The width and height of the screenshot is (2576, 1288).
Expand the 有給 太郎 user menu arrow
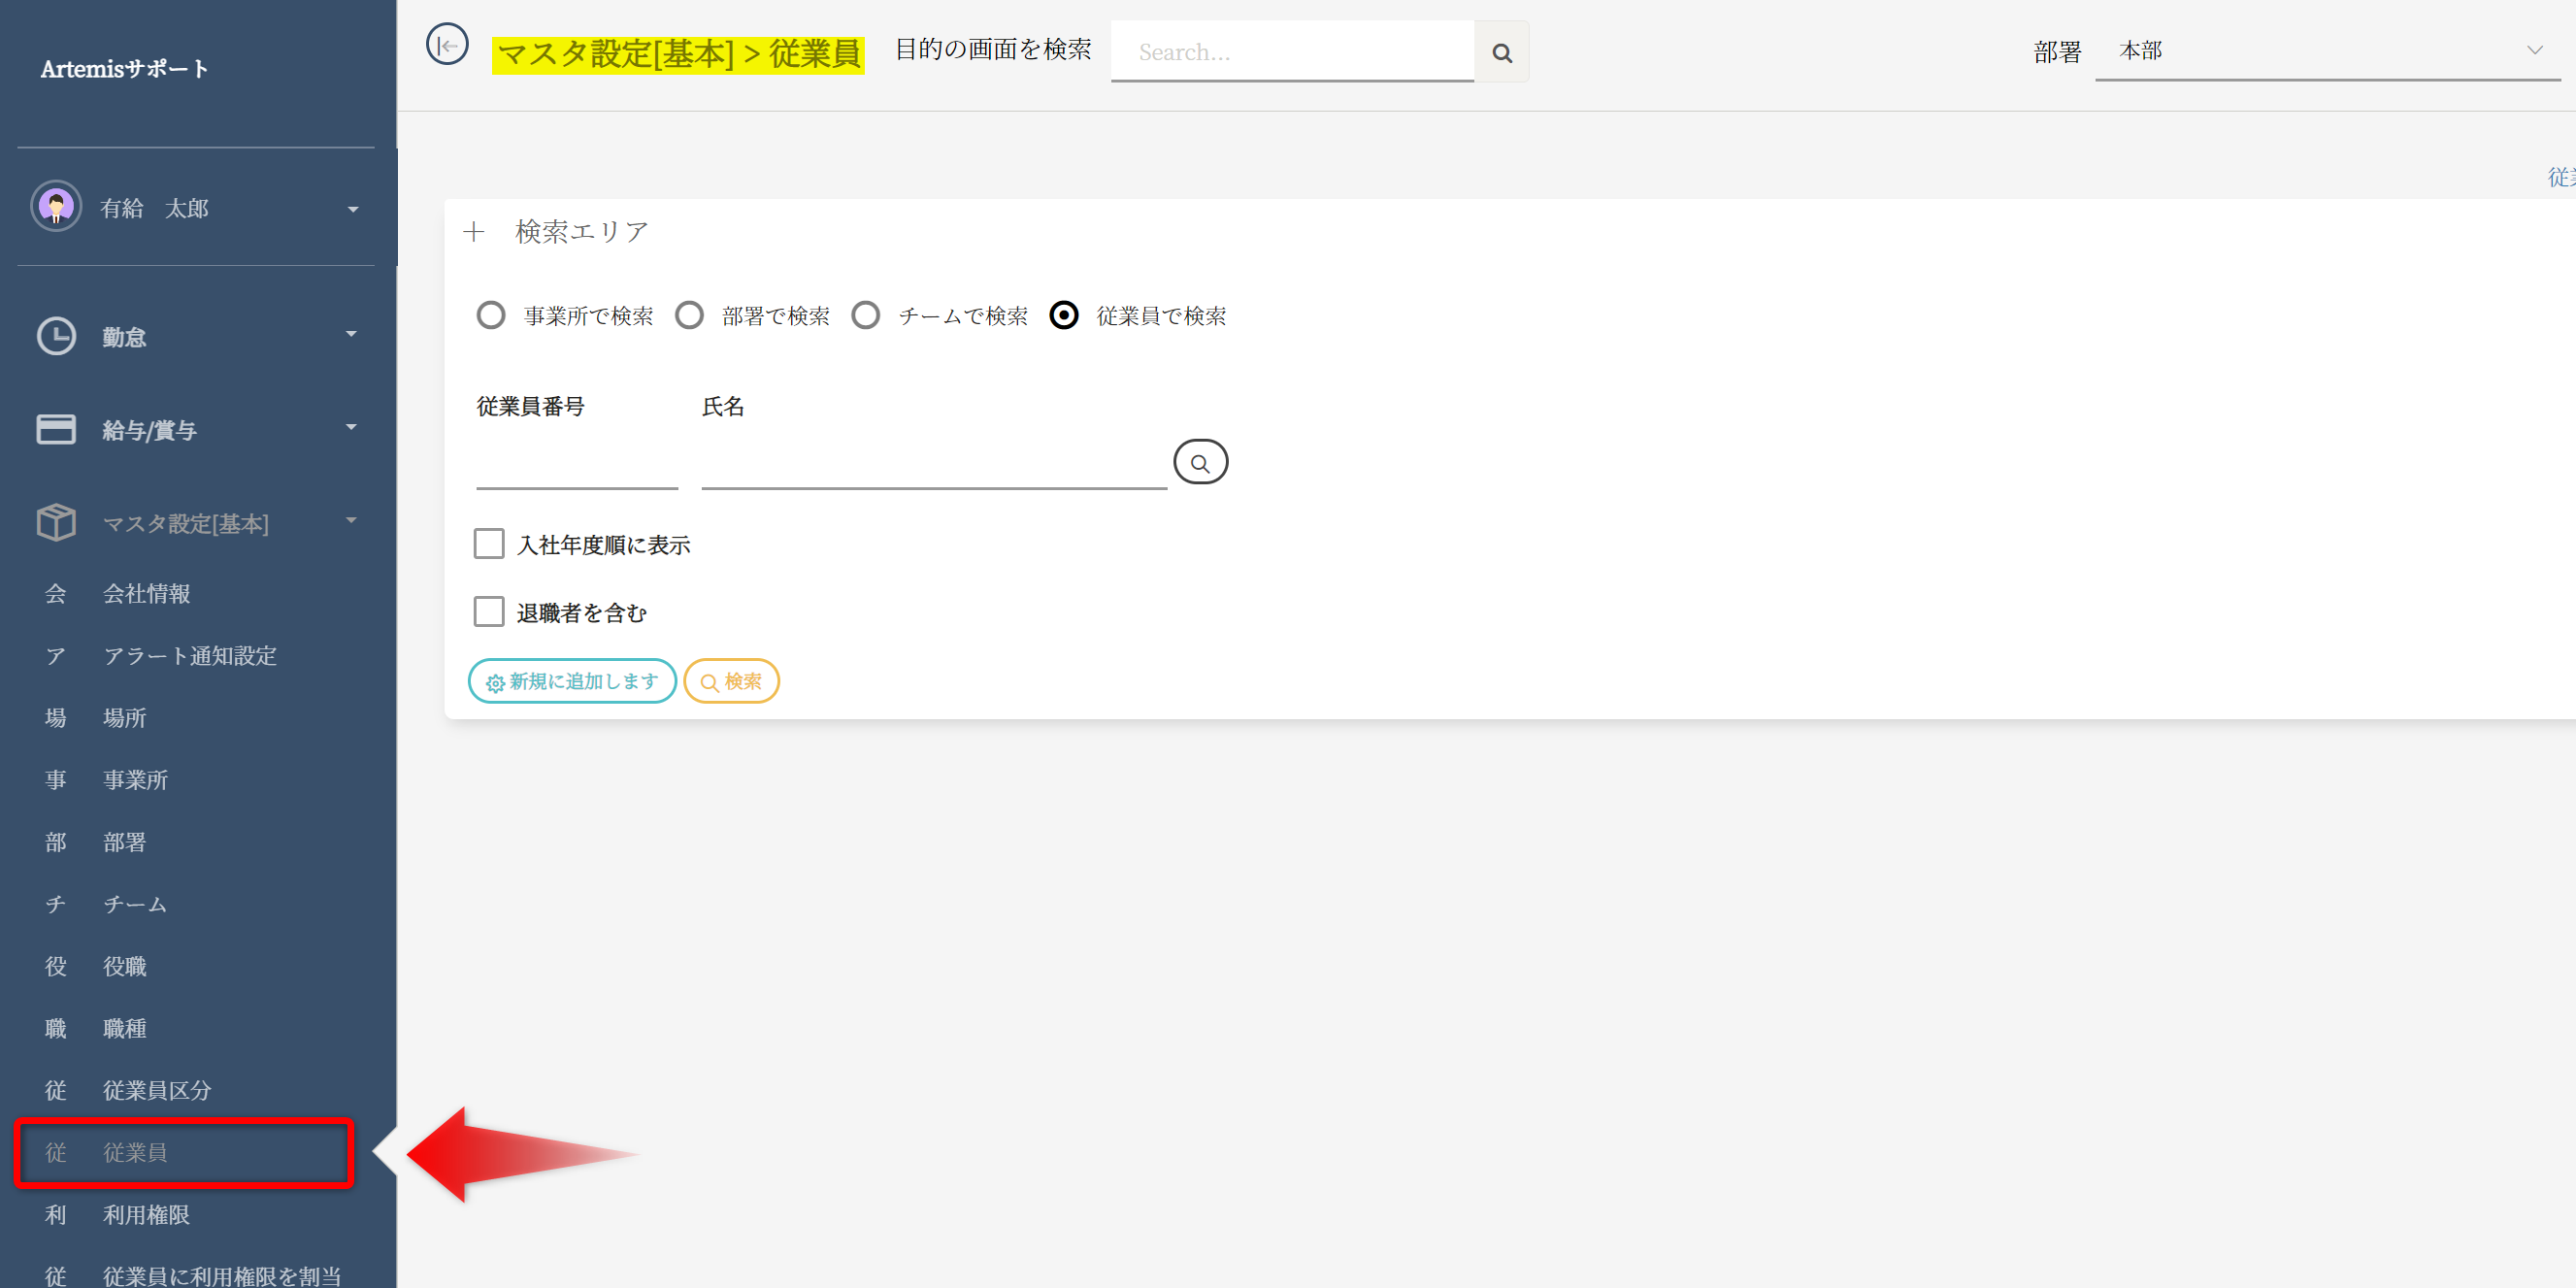[x=352, y=209]
